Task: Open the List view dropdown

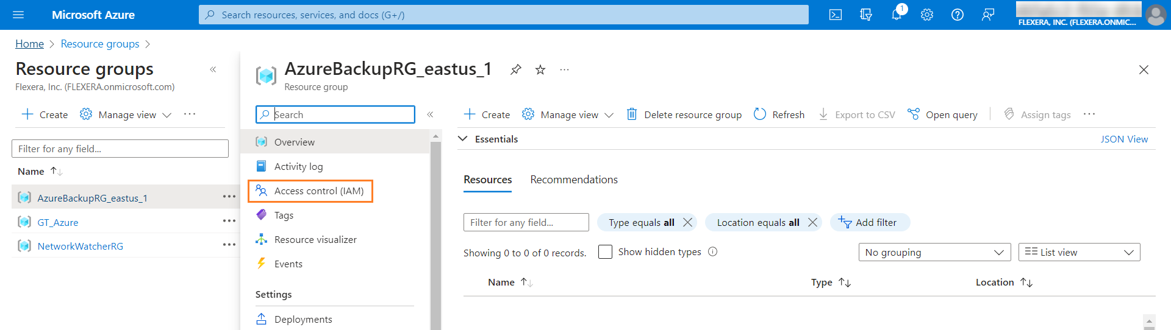Action: click(1079, 252)
